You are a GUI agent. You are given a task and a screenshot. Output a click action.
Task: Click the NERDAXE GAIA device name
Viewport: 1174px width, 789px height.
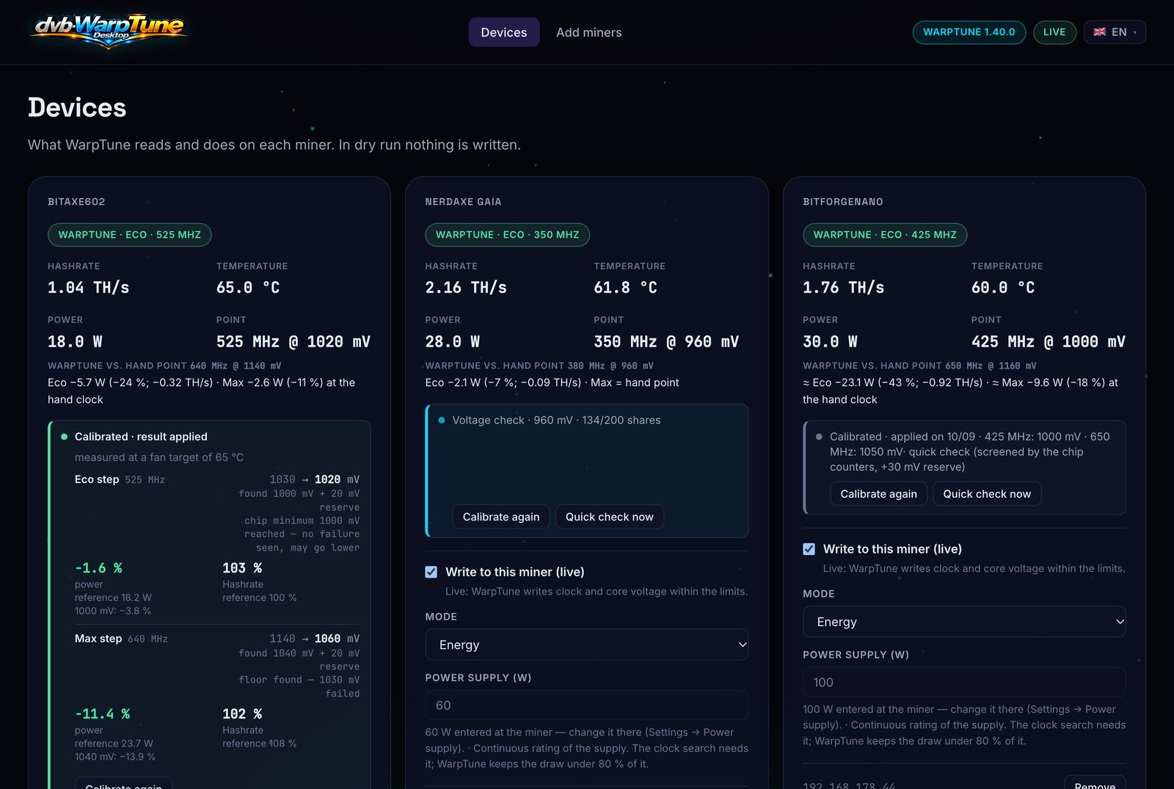464,202
